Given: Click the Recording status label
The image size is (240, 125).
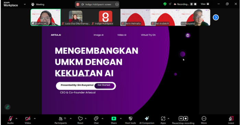Looking at the screenshot, I should (183, 4).
